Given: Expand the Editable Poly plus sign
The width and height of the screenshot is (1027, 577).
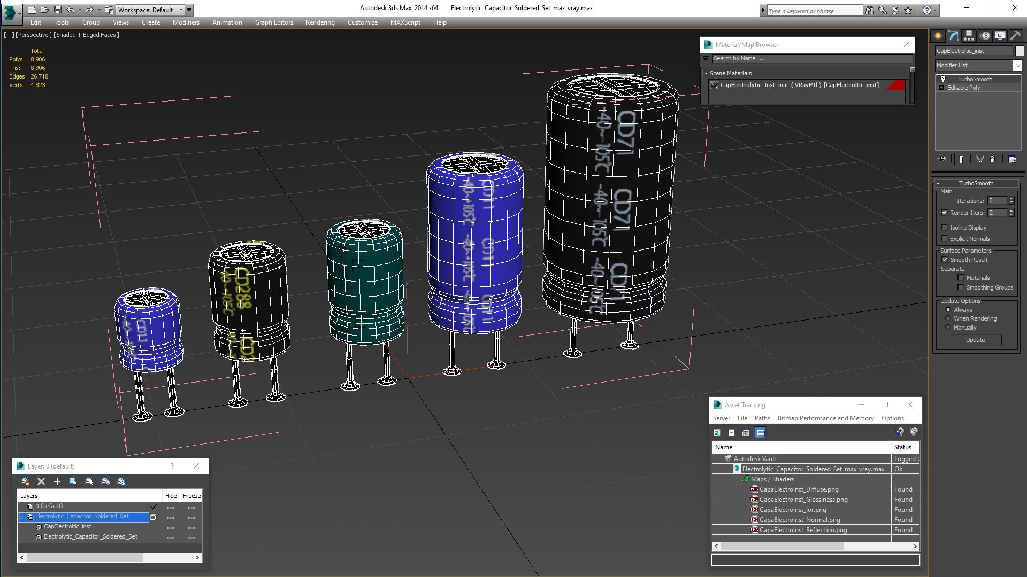Looking at the screenshot, I should [942, 88].
